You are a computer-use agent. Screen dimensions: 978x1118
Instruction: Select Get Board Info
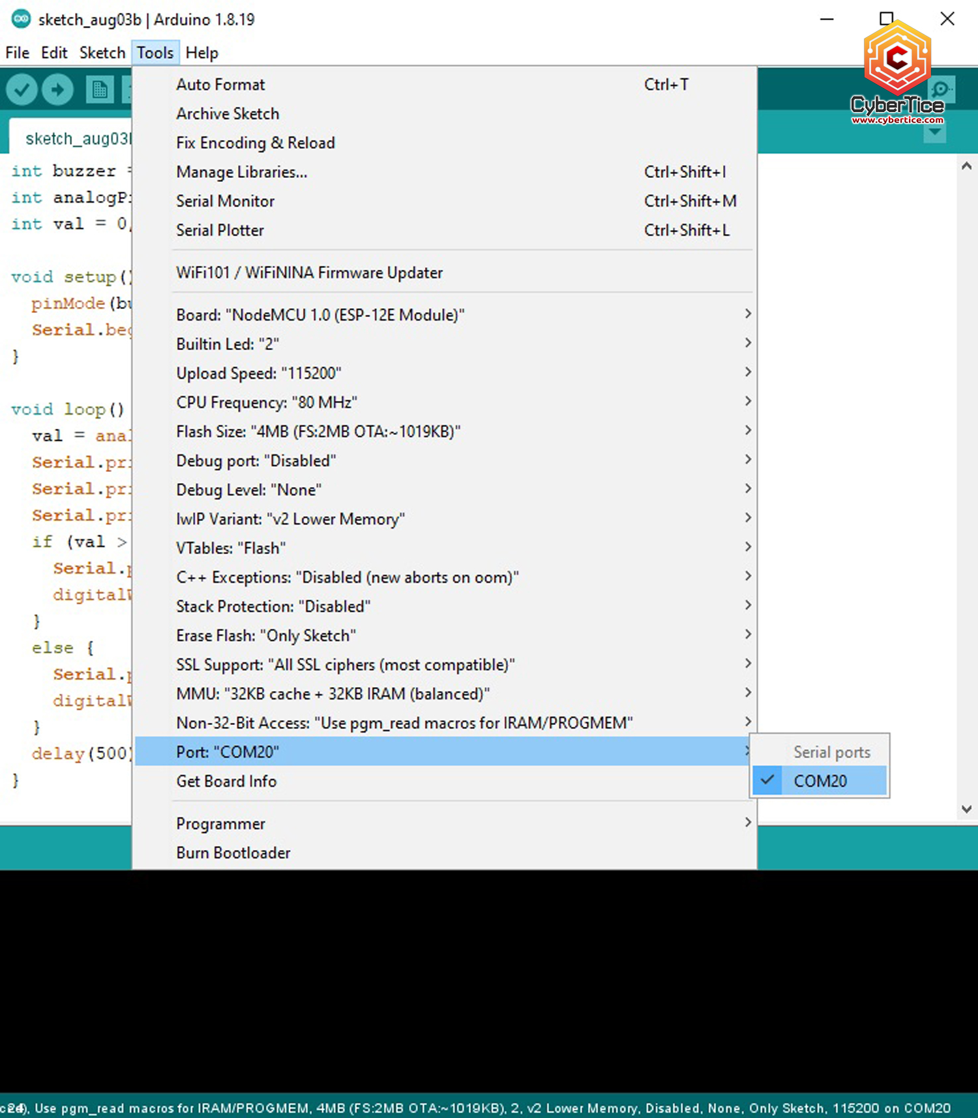(226, 781)
